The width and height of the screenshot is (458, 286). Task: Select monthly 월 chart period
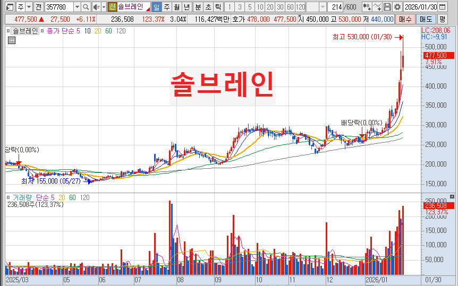(177, 7)
